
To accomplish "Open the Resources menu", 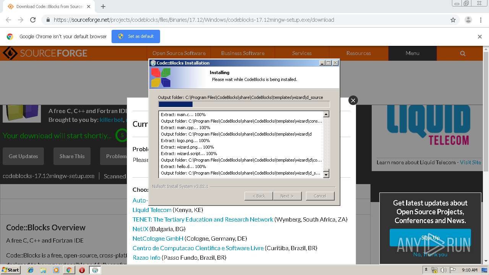I will [358, 53].
